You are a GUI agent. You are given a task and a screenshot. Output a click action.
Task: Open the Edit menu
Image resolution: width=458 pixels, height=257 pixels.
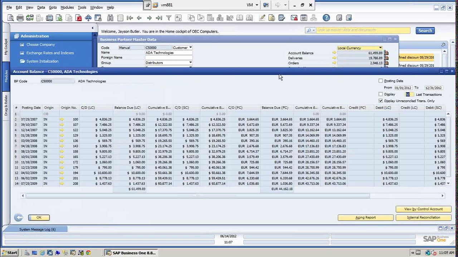(x=19, y=7)
